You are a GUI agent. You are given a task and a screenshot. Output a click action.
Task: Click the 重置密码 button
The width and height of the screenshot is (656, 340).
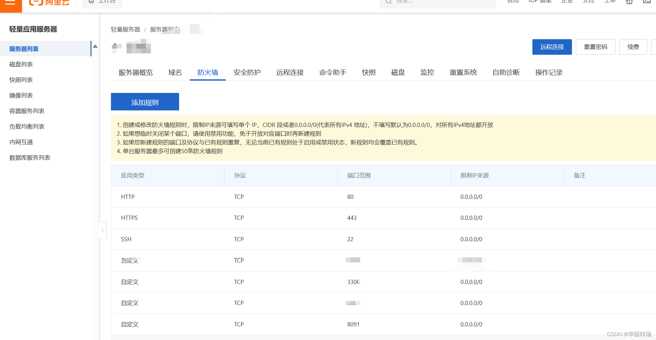(595, 47)
